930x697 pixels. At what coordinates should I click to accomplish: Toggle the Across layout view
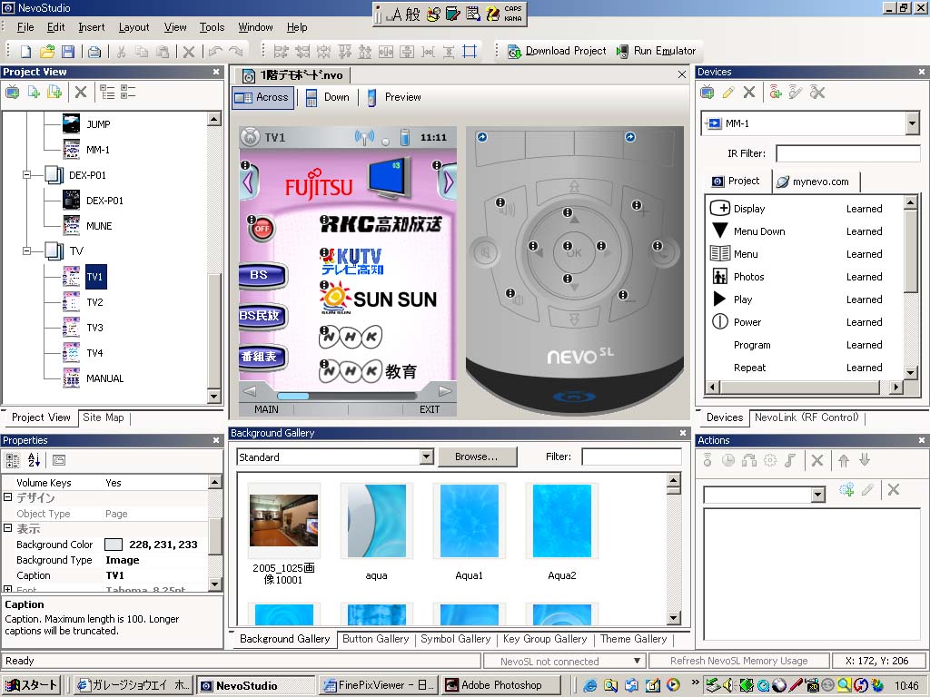[x=262, y=97]
